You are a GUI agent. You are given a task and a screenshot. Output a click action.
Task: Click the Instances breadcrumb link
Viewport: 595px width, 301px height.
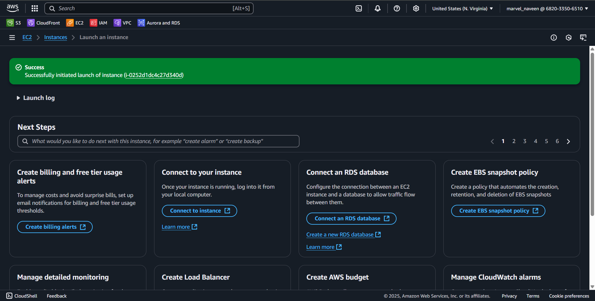pyautogui.click(x=56, y=37)
